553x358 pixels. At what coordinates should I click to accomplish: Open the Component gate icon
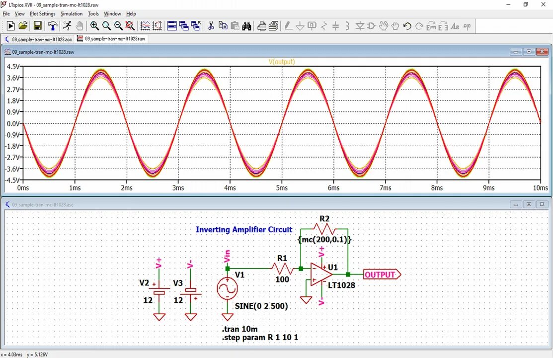(x=371, y=26)
